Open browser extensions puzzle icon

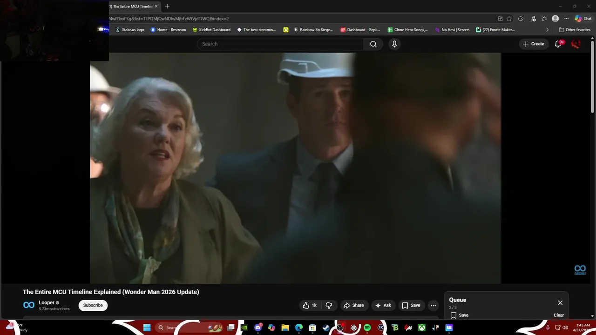click(x=521, y=19)
